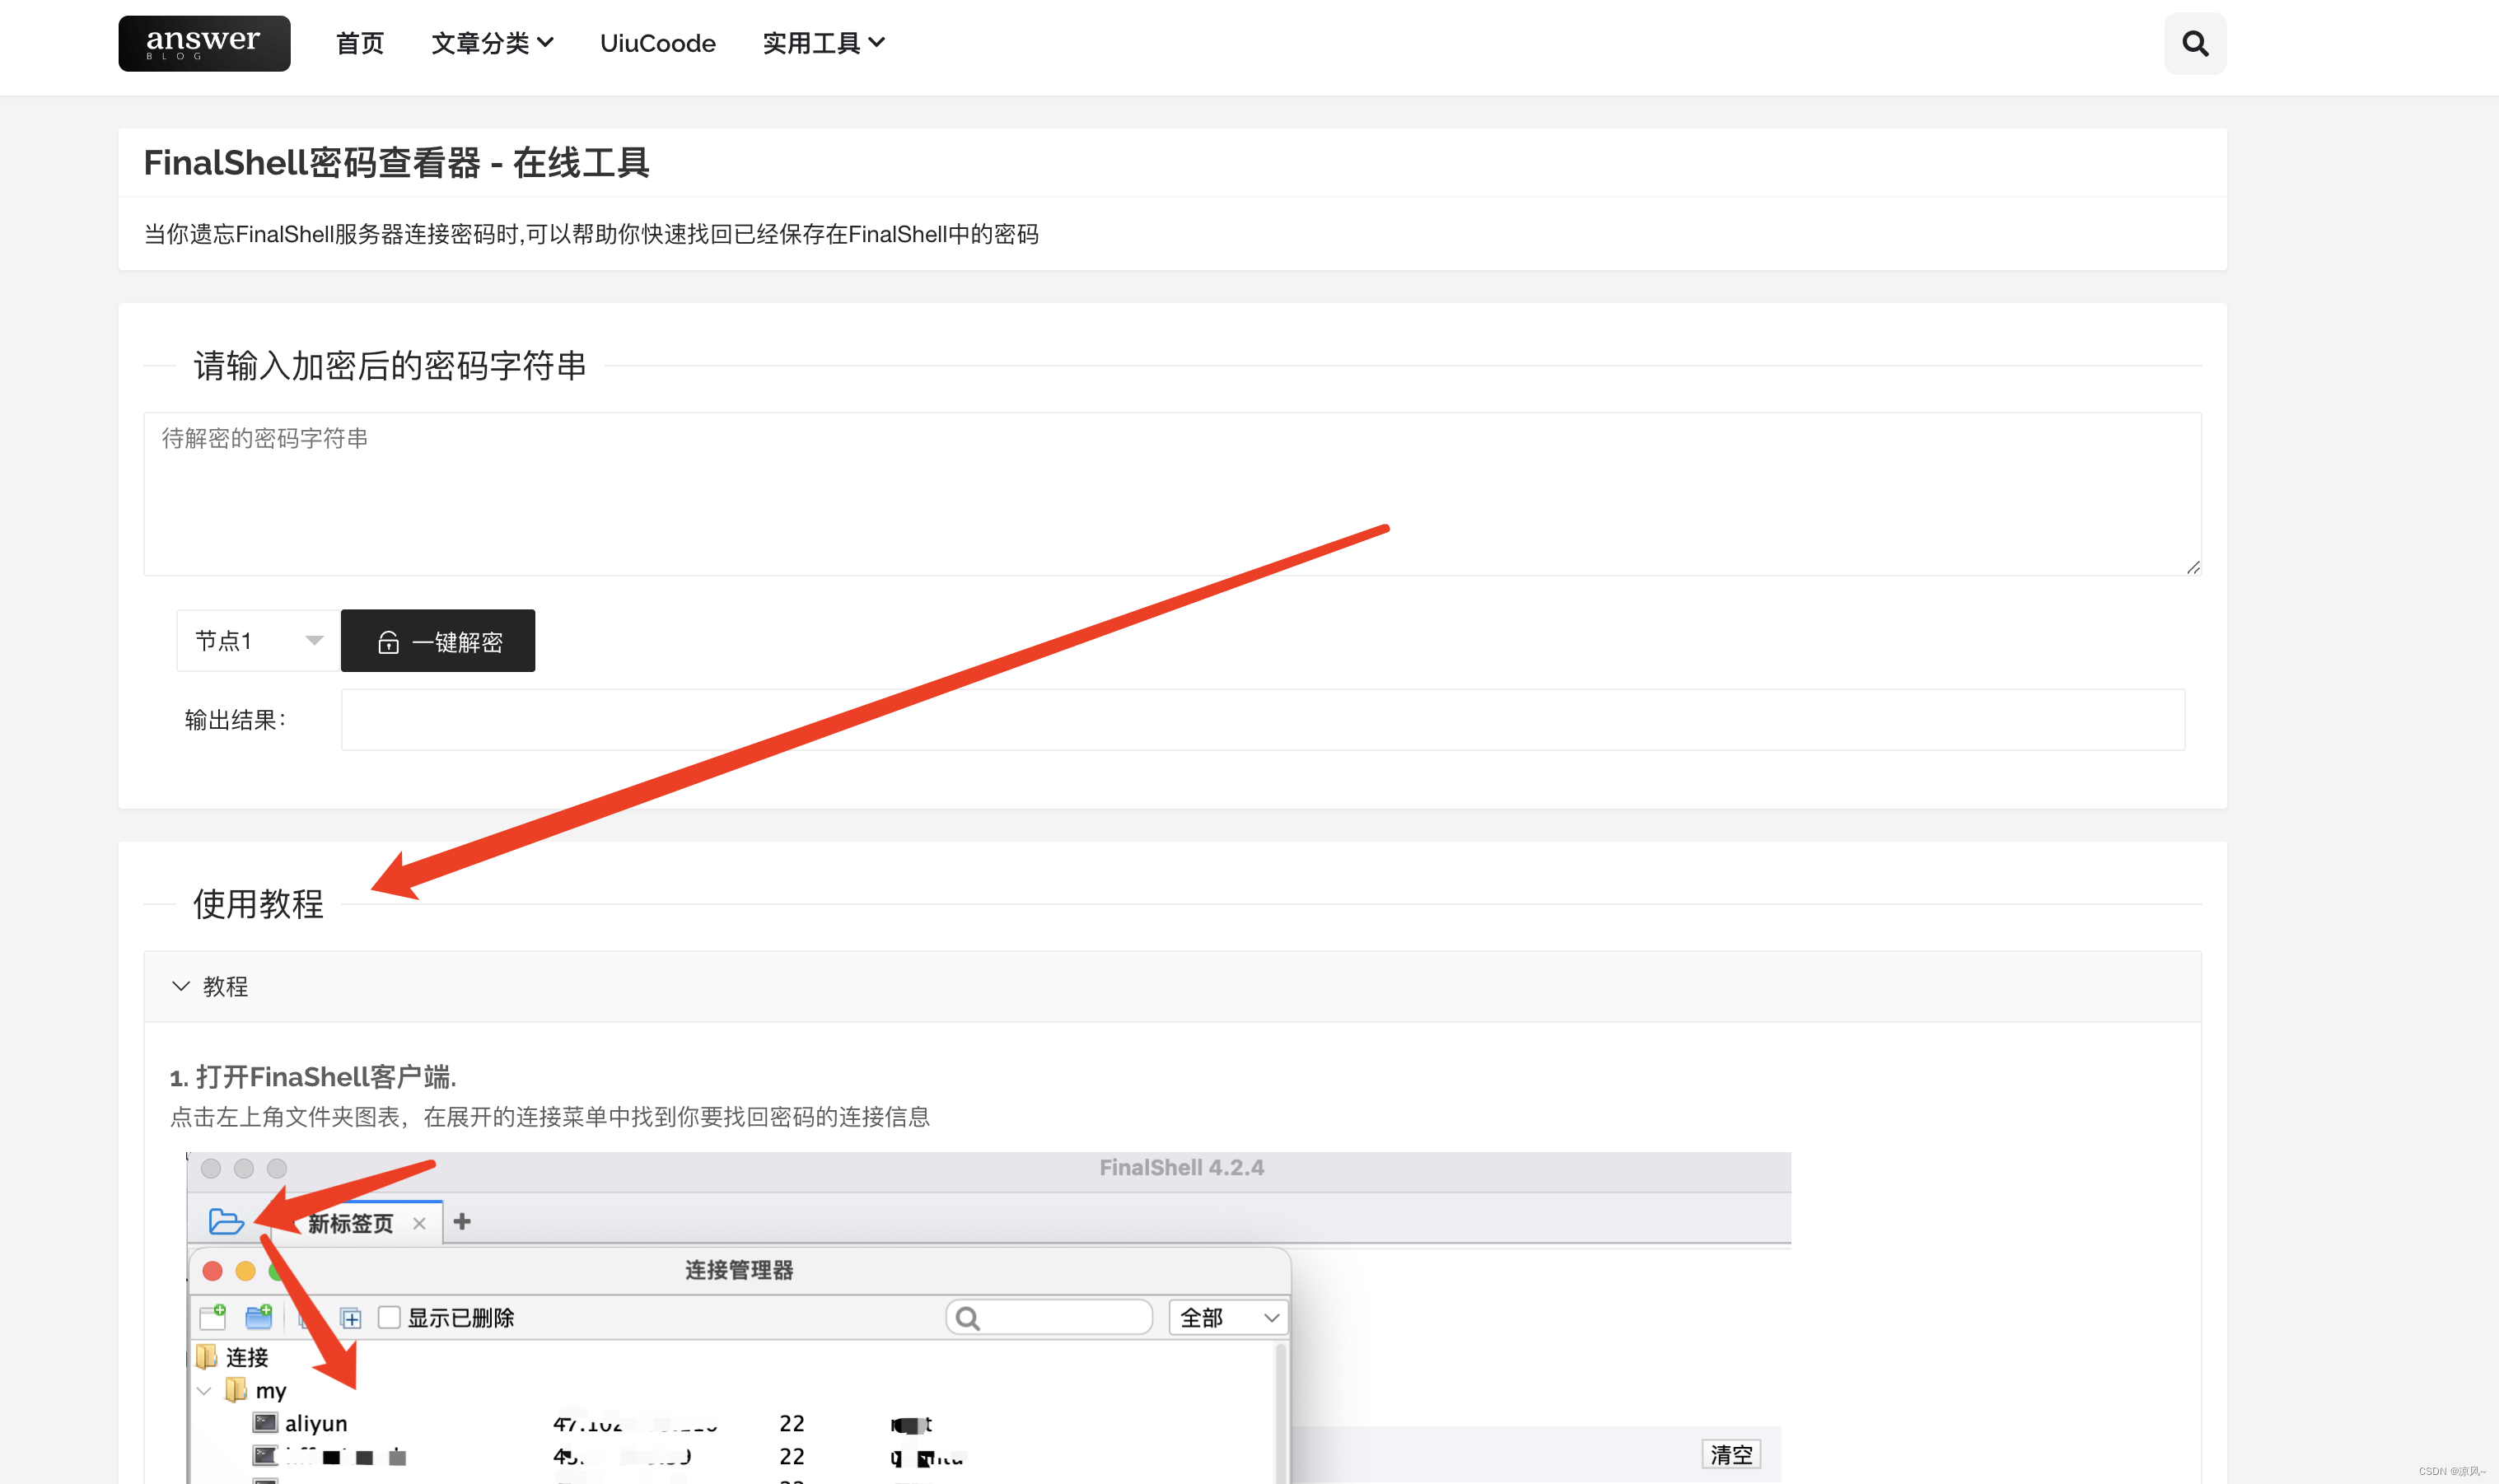
Task: Select the 新标签页 tab in tutorial image
Action: tap(350, 1223)
